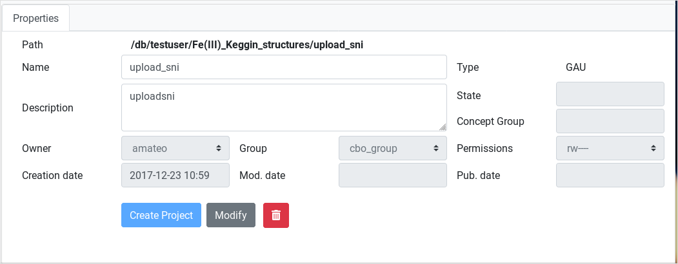The height and width of the screenshot is (264, 678).
Task: Click the State label
Action: pos(469,95)
